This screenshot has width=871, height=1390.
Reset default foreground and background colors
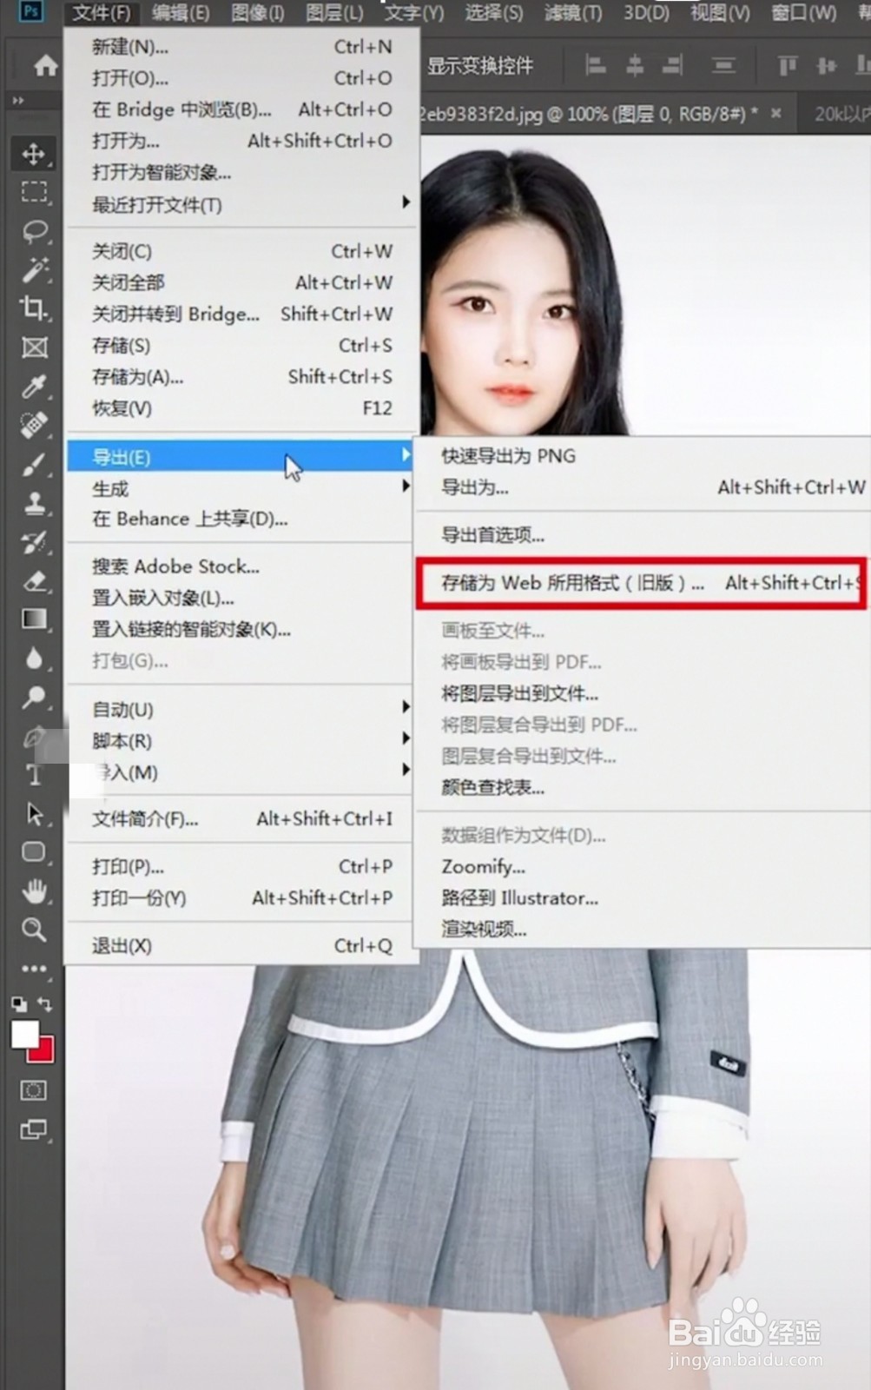[18, 1005]
